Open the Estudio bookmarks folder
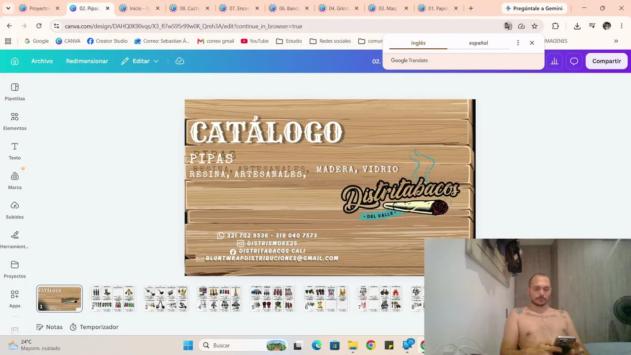Screen dimensions: 631x355 coord(289,41)
